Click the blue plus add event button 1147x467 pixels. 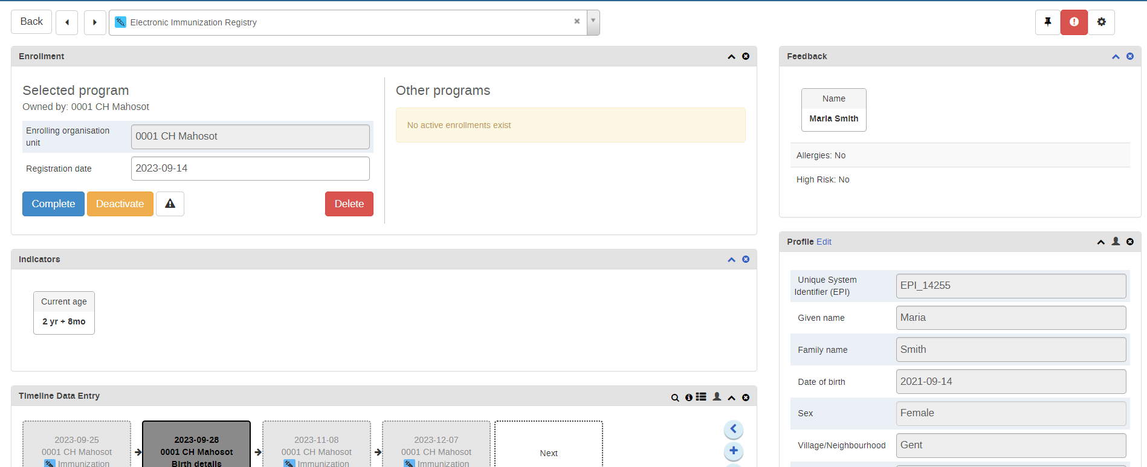point(734,451)
